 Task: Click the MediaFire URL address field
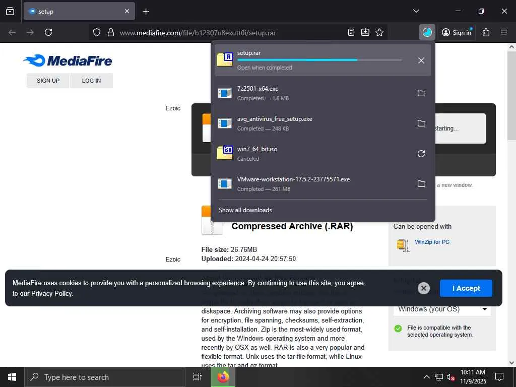click(x=198, y=33)
